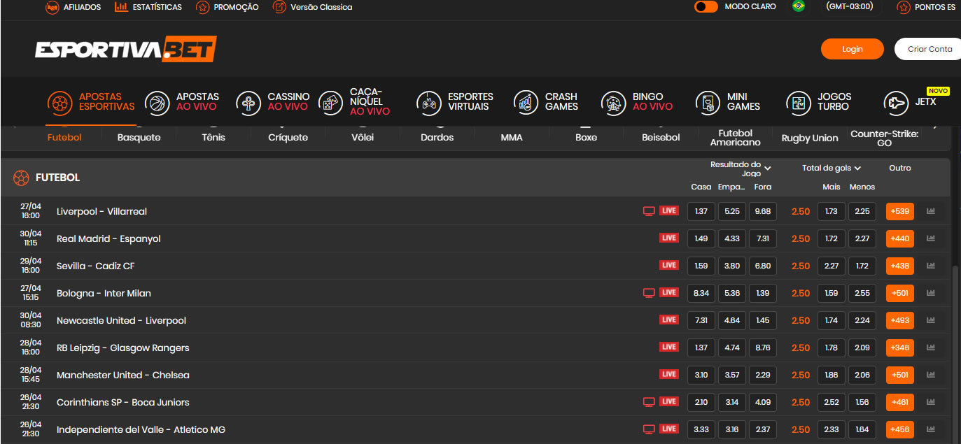Expand +346 more markets for RB Leipzig - Rangers
961x444 pixels.
click(x=900, y=348)
